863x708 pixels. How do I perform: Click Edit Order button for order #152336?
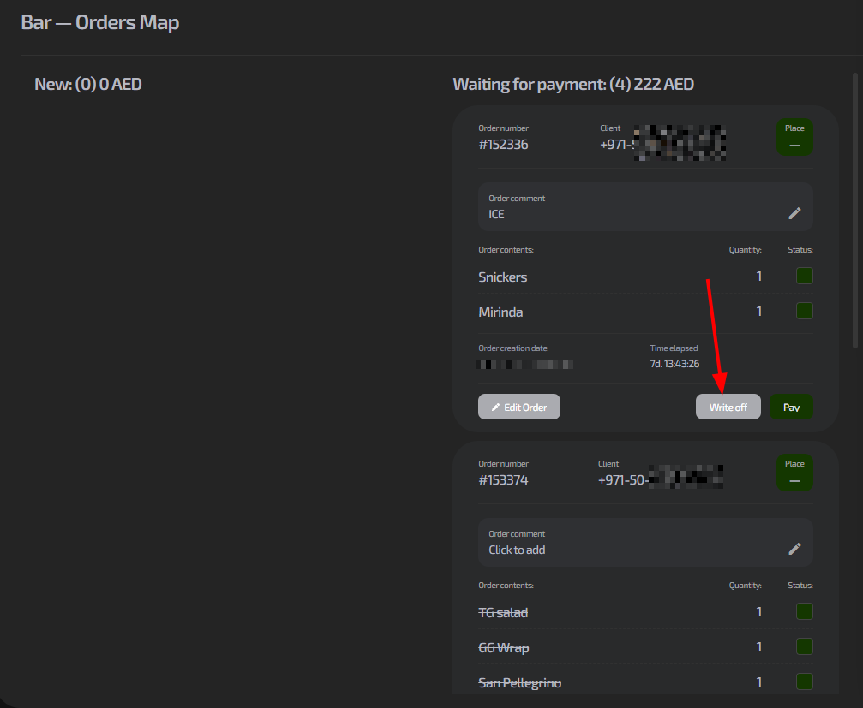pos(518,408)
